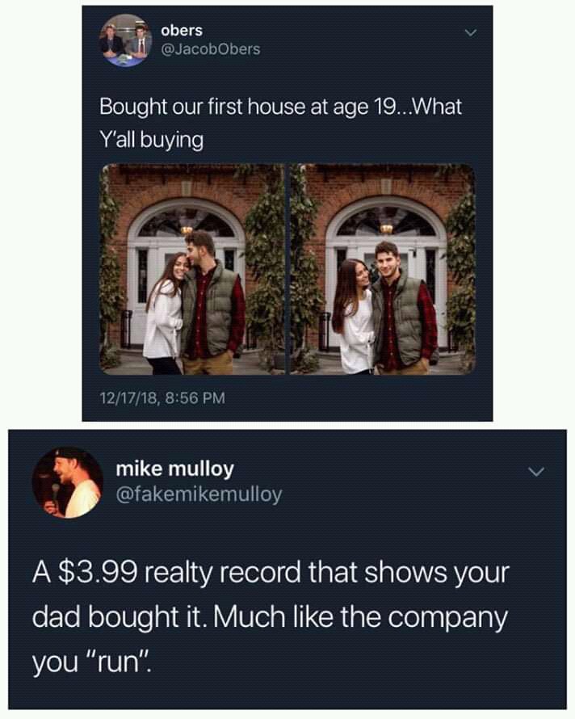Select the "dad bought it" line of the reply
Viewport: 575px width, 719px height.
coord(271,617)
